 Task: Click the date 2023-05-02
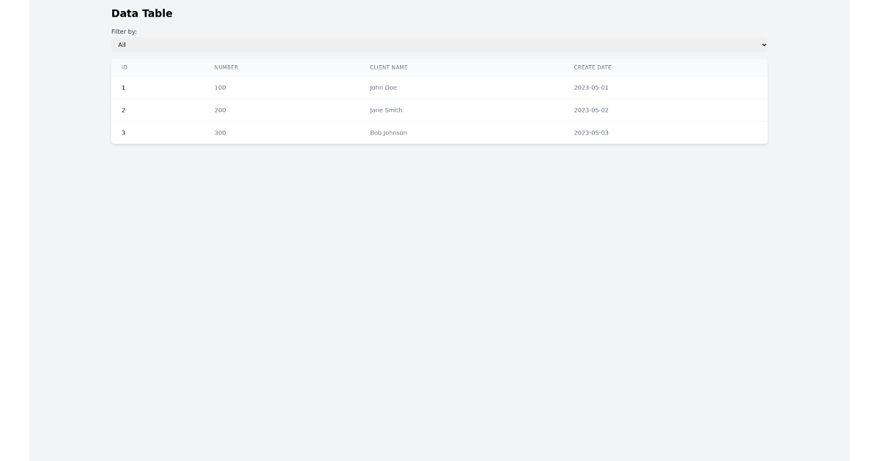[593, 110]
